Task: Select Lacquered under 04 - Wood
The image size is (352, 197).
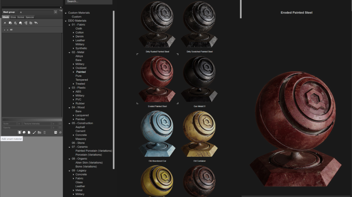Action: [82, 115]
